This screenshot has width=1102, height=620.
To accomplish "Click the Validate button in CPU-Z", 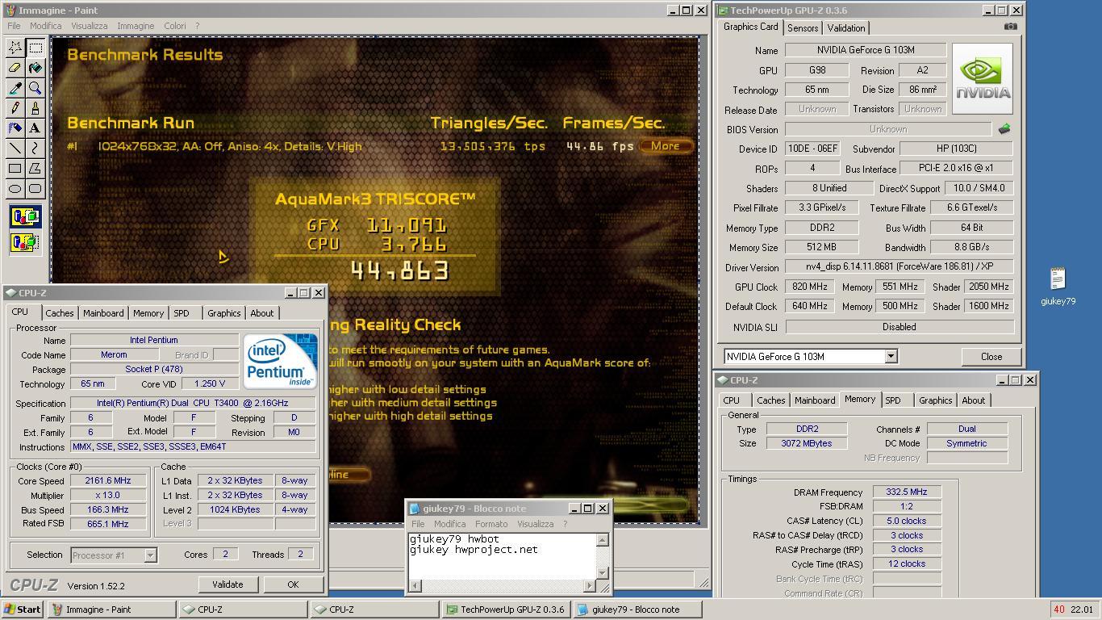I will pyautogui.click(x=227, y=584).
